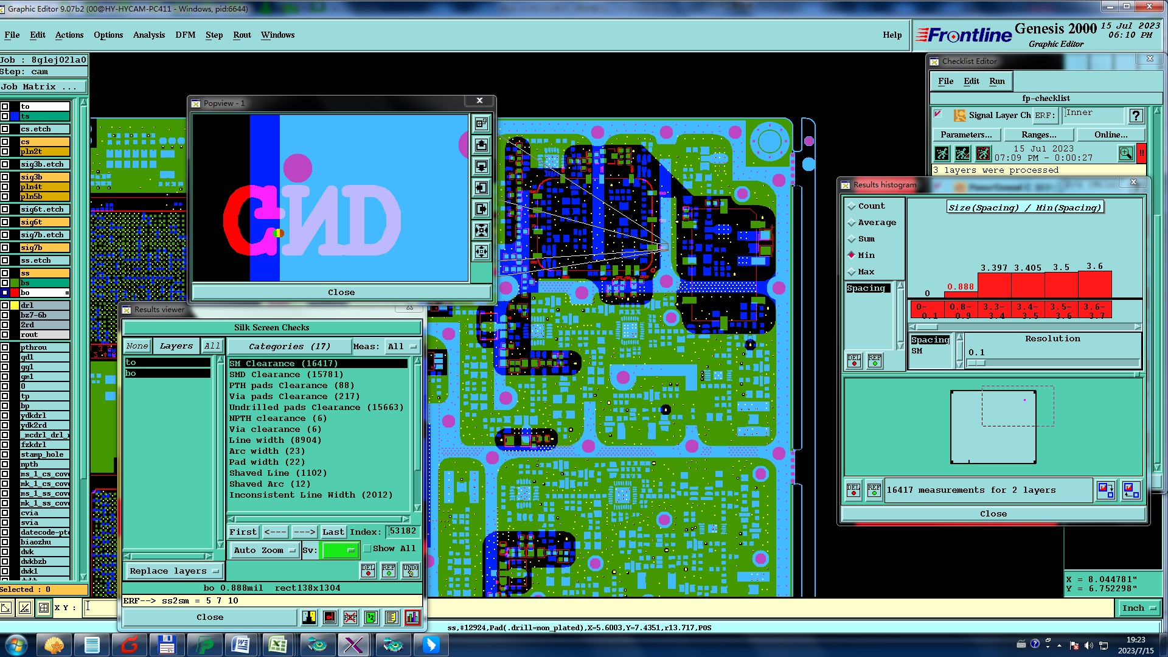This screenshot has width=1168, height=657.
Task: Click Close button in Popview window
Action: coord(341,292)
